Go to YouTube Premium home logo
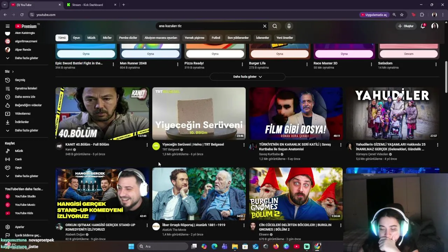 pos(26,26)
